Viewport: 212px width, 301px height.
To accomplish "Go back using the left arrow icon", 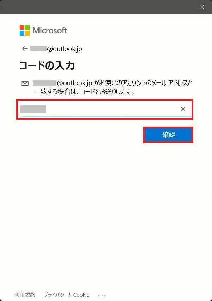I will coord(25,48).
